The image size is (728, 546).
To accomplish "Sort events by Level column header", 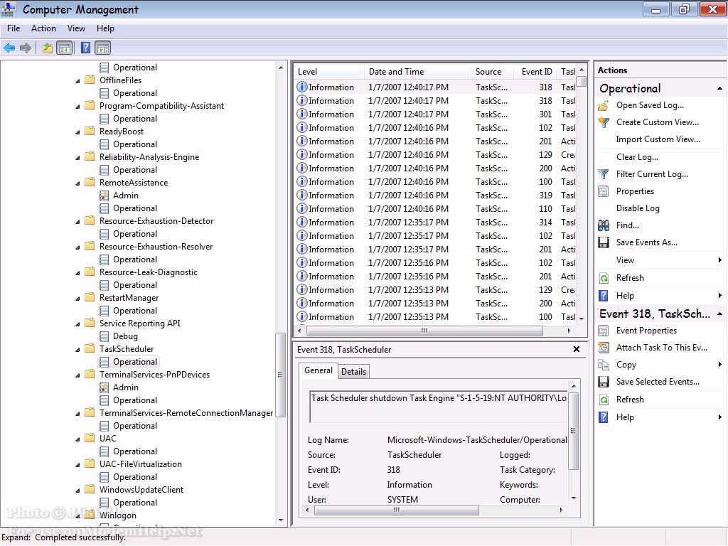I will tap(329, 72).
